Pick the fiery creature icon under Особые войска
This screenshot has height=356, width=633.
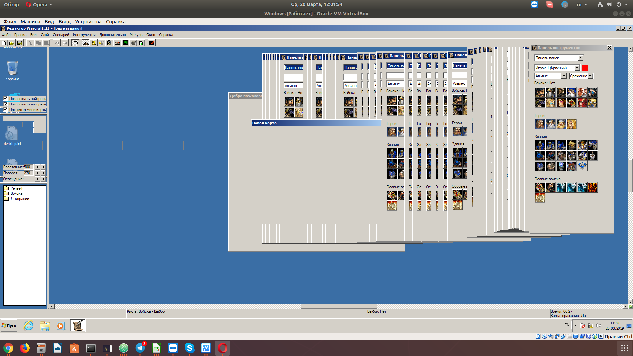coord(593,187)
